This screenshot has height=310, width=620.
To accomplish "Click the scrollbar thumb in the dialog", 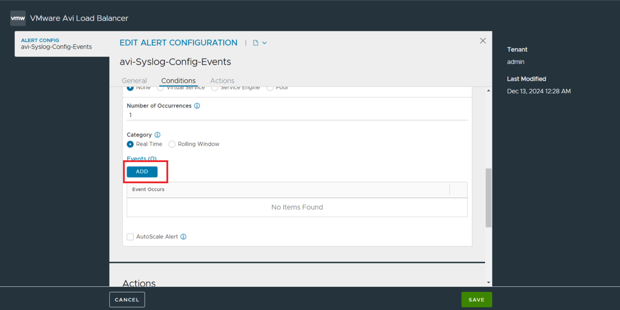I will pyautogui.click(x=488, y=197).
